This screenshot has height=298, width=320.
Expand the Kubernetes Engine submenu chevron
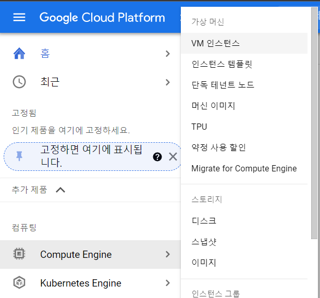(167, 283)
